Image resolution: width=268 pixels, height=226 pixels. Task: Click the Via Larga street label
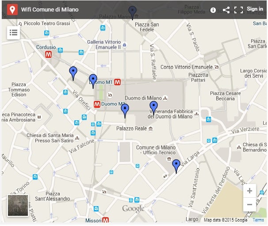pos(190,159)
